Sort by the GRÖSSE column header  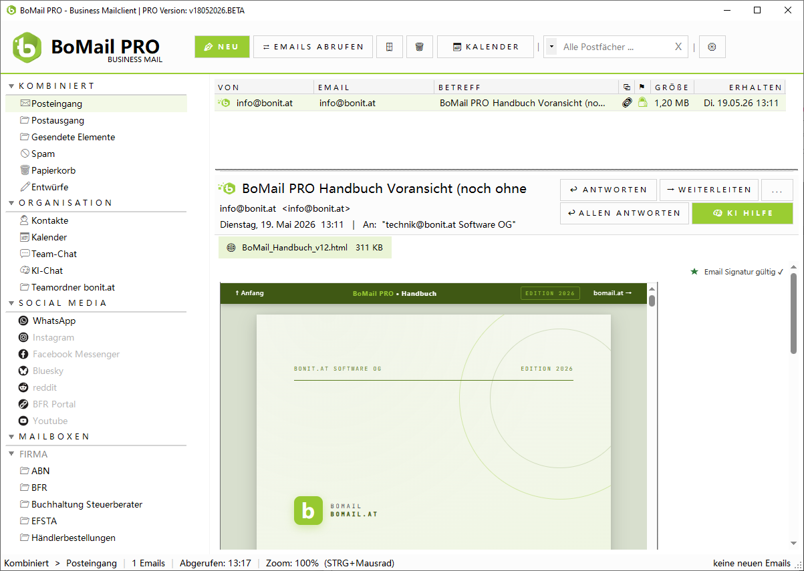(672, 87)
